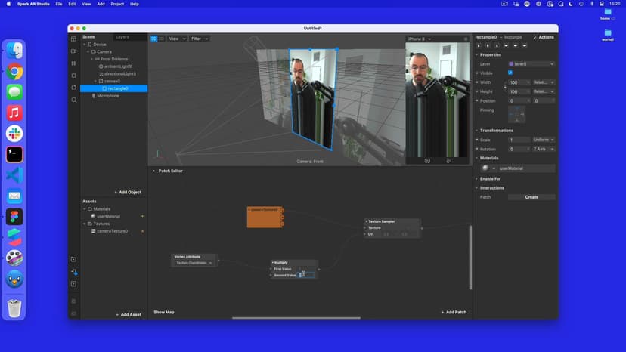
Task: Open the Layer layer0 dropdown
Action: coord(531,64)
